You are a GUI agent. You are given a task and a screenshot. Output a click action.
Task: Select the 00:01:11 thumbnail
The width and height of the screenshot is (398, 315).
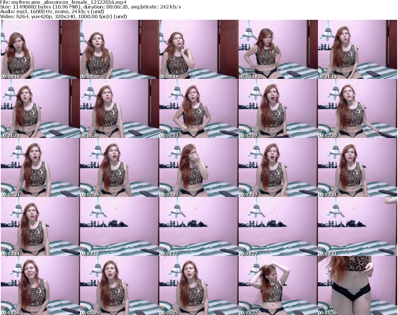pyautogui.click(x=357, y=49)
